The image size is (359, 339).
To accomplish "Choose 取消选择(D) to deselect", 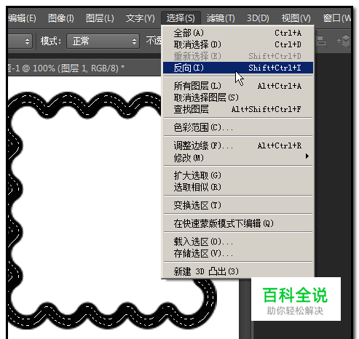I will tap(238, 44).
